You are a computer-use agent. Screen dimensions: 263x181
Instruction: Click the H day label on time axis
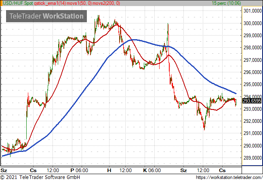point(109,170)
